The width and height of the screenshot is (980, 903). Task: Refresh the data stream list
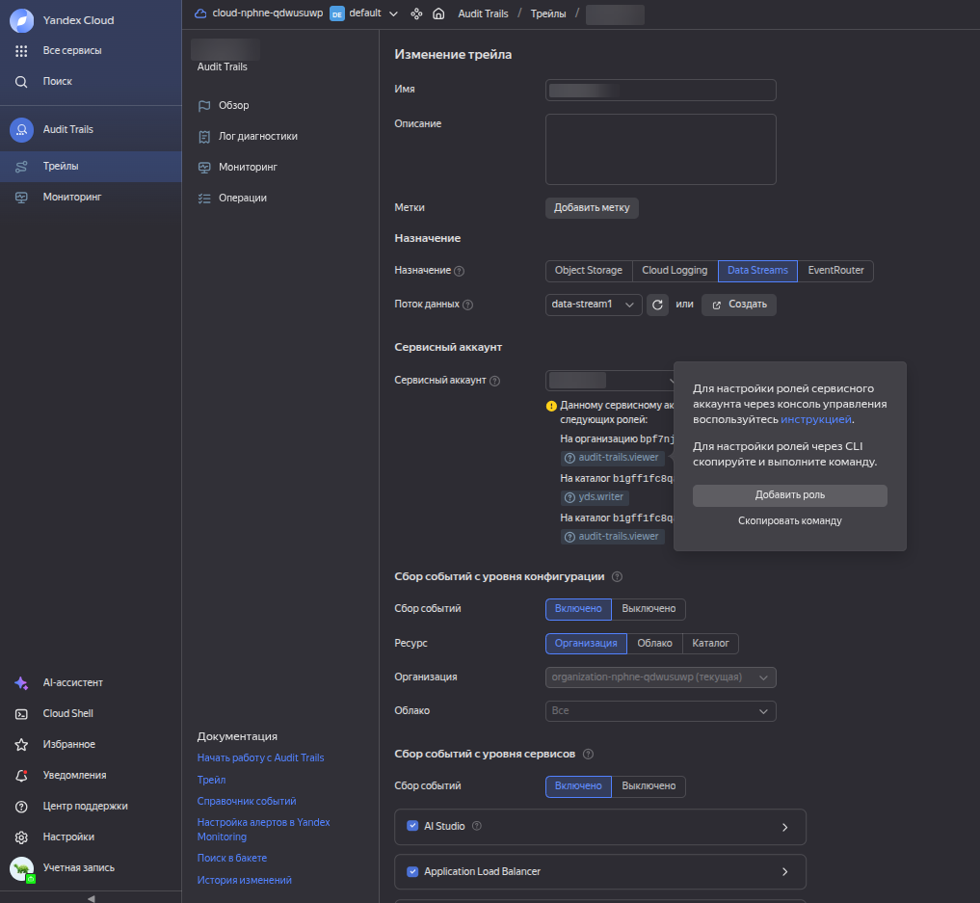click(657, 305)
